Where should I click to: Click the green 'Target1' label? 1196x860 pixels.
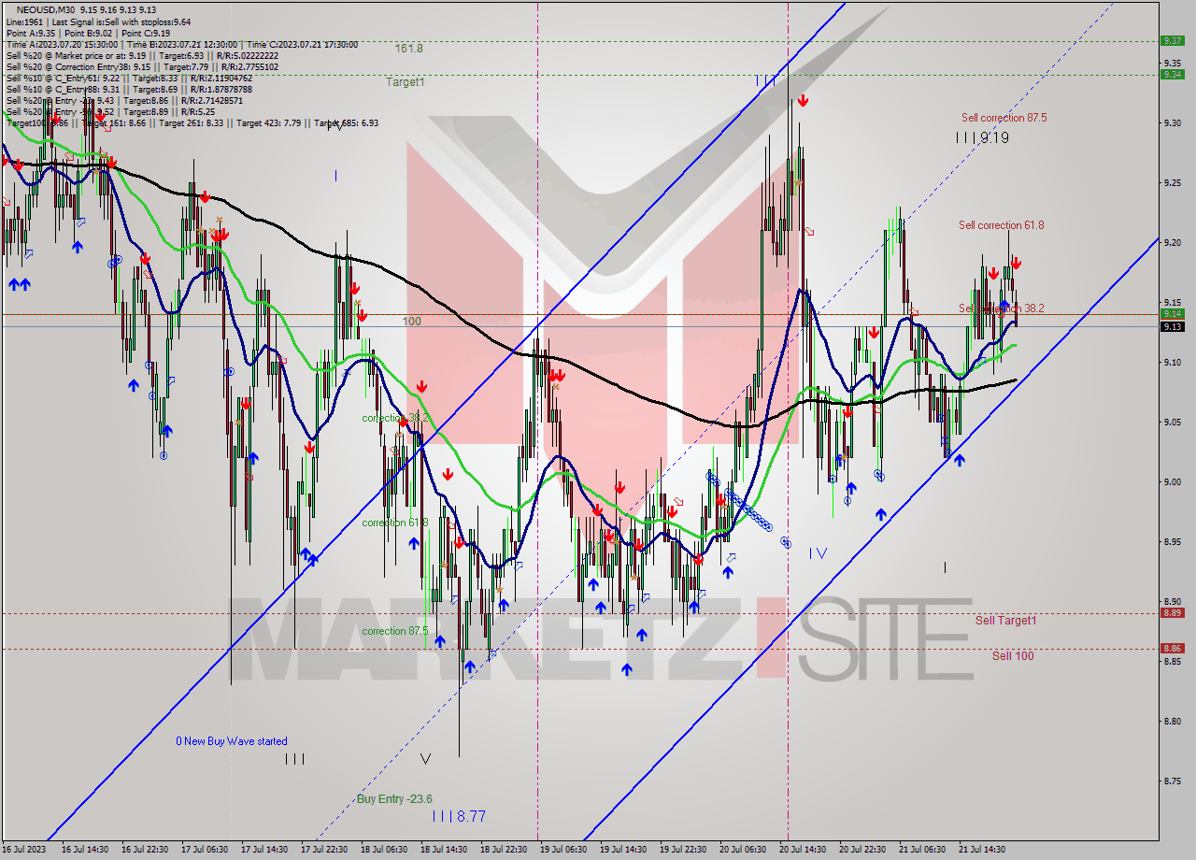pos(406,82)
